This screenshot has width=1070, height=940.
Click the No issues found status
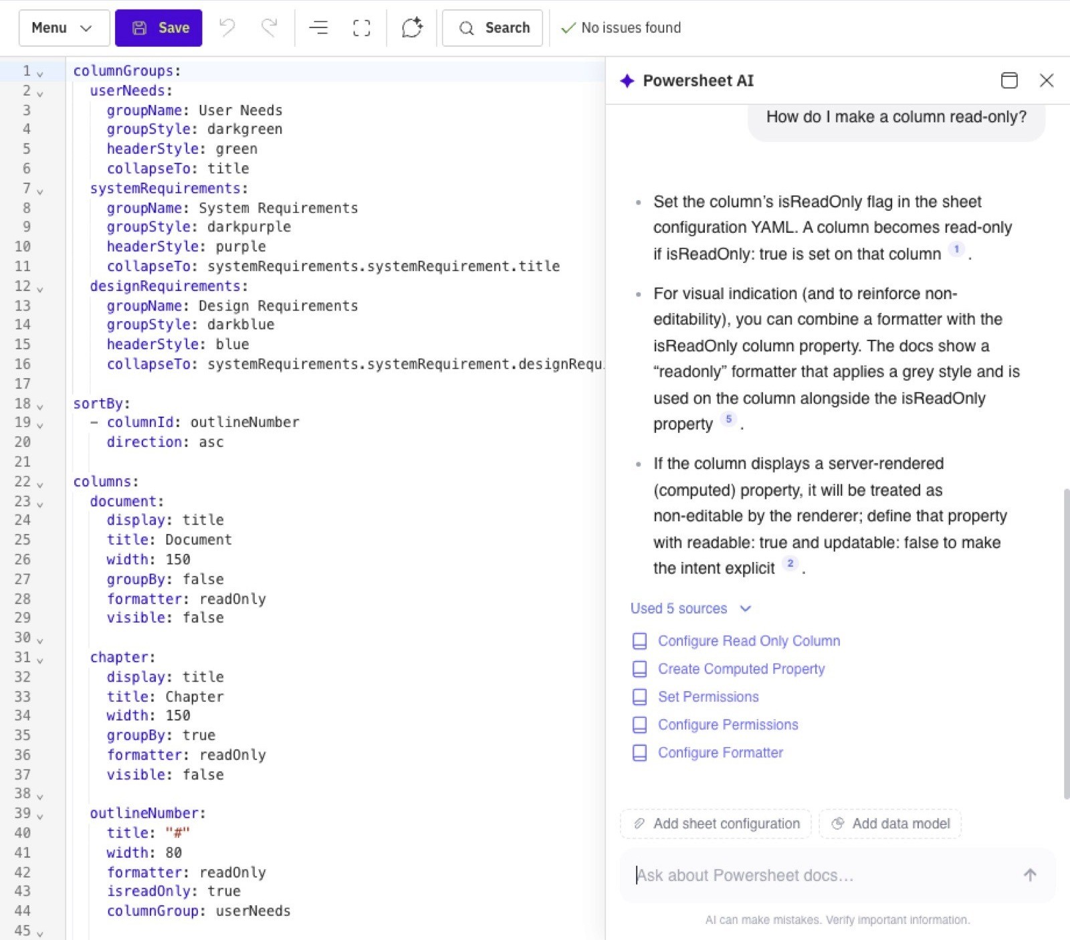[621, 27]
